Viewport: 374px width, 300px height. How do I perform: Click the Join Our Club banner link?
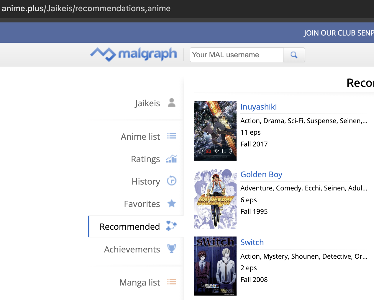[338, 33]
